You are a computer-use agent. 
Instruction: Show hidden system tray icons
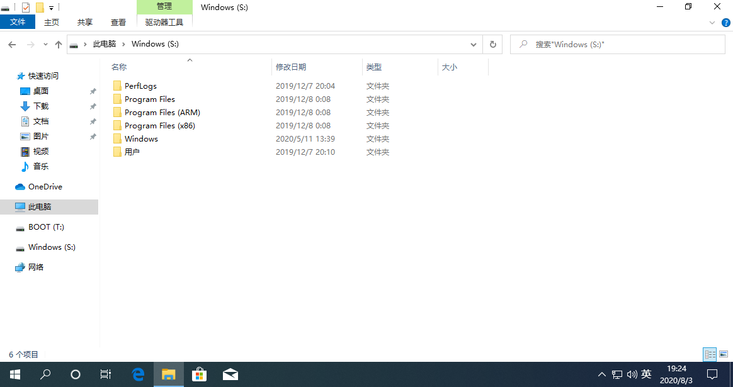[601, 374]
